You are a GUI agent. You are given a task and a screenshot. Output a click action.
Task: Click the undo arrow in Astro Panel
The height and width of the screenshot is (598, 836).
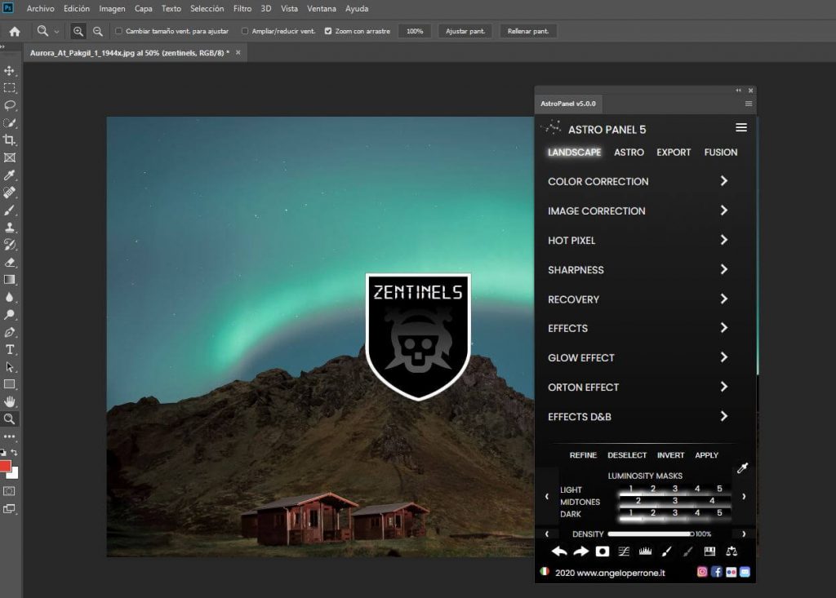pyautogui.click(x=559, y=551)
